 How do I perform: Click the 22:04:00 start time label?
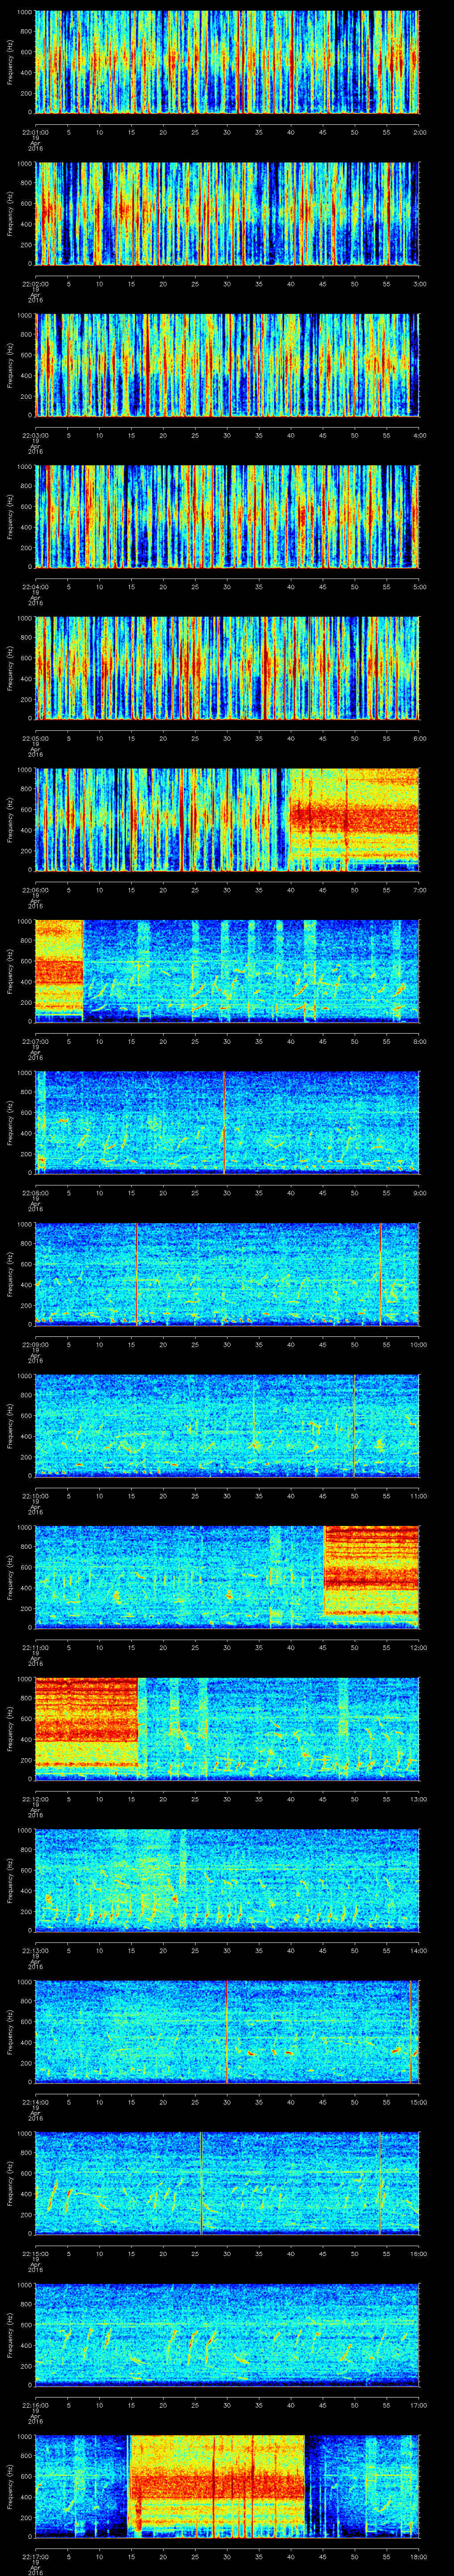(35, 587)
